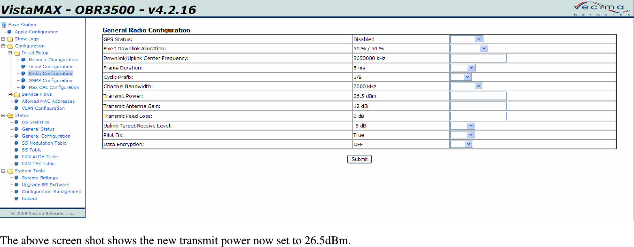Image resolution: width=634 pixels, height=247 pixels.
Task: Open the Channel Bandwidth dropdown
Action: pos(467,86)
